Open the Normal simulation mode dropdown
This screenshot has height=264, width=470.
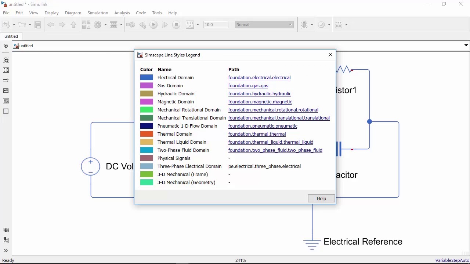pos(264,25)
